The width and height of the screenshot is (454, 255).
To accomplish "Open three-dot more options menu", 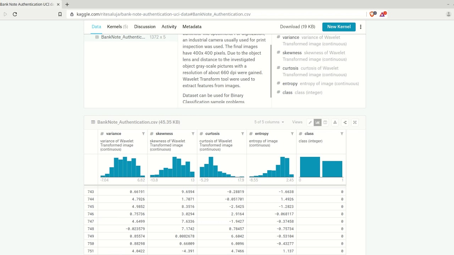I will [x=361, y=27].
